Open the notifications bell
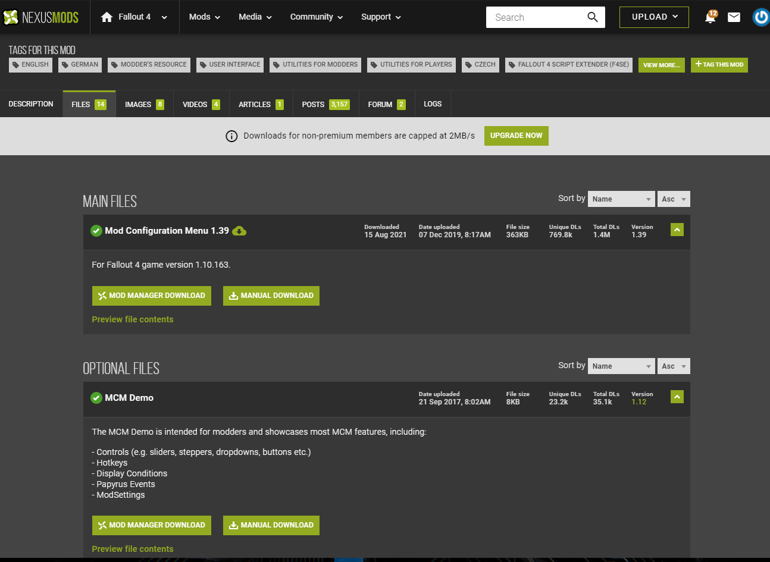The width and height of the screenshot is (770, 562). point(710,17)
